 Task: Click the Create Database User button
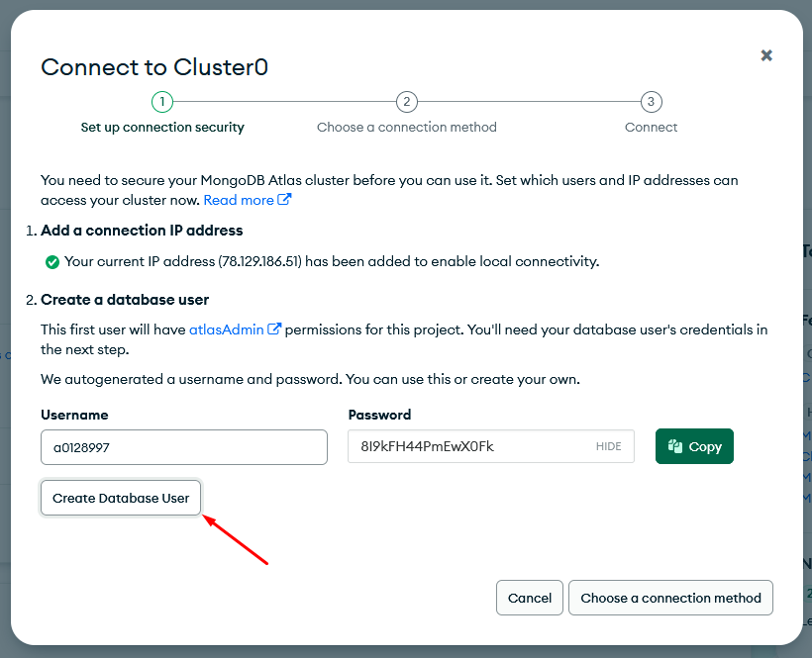click(120, 498)
